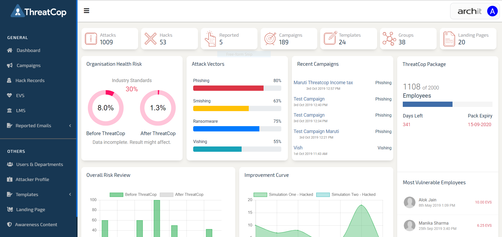Open the archit user avatar

point(492,11)
